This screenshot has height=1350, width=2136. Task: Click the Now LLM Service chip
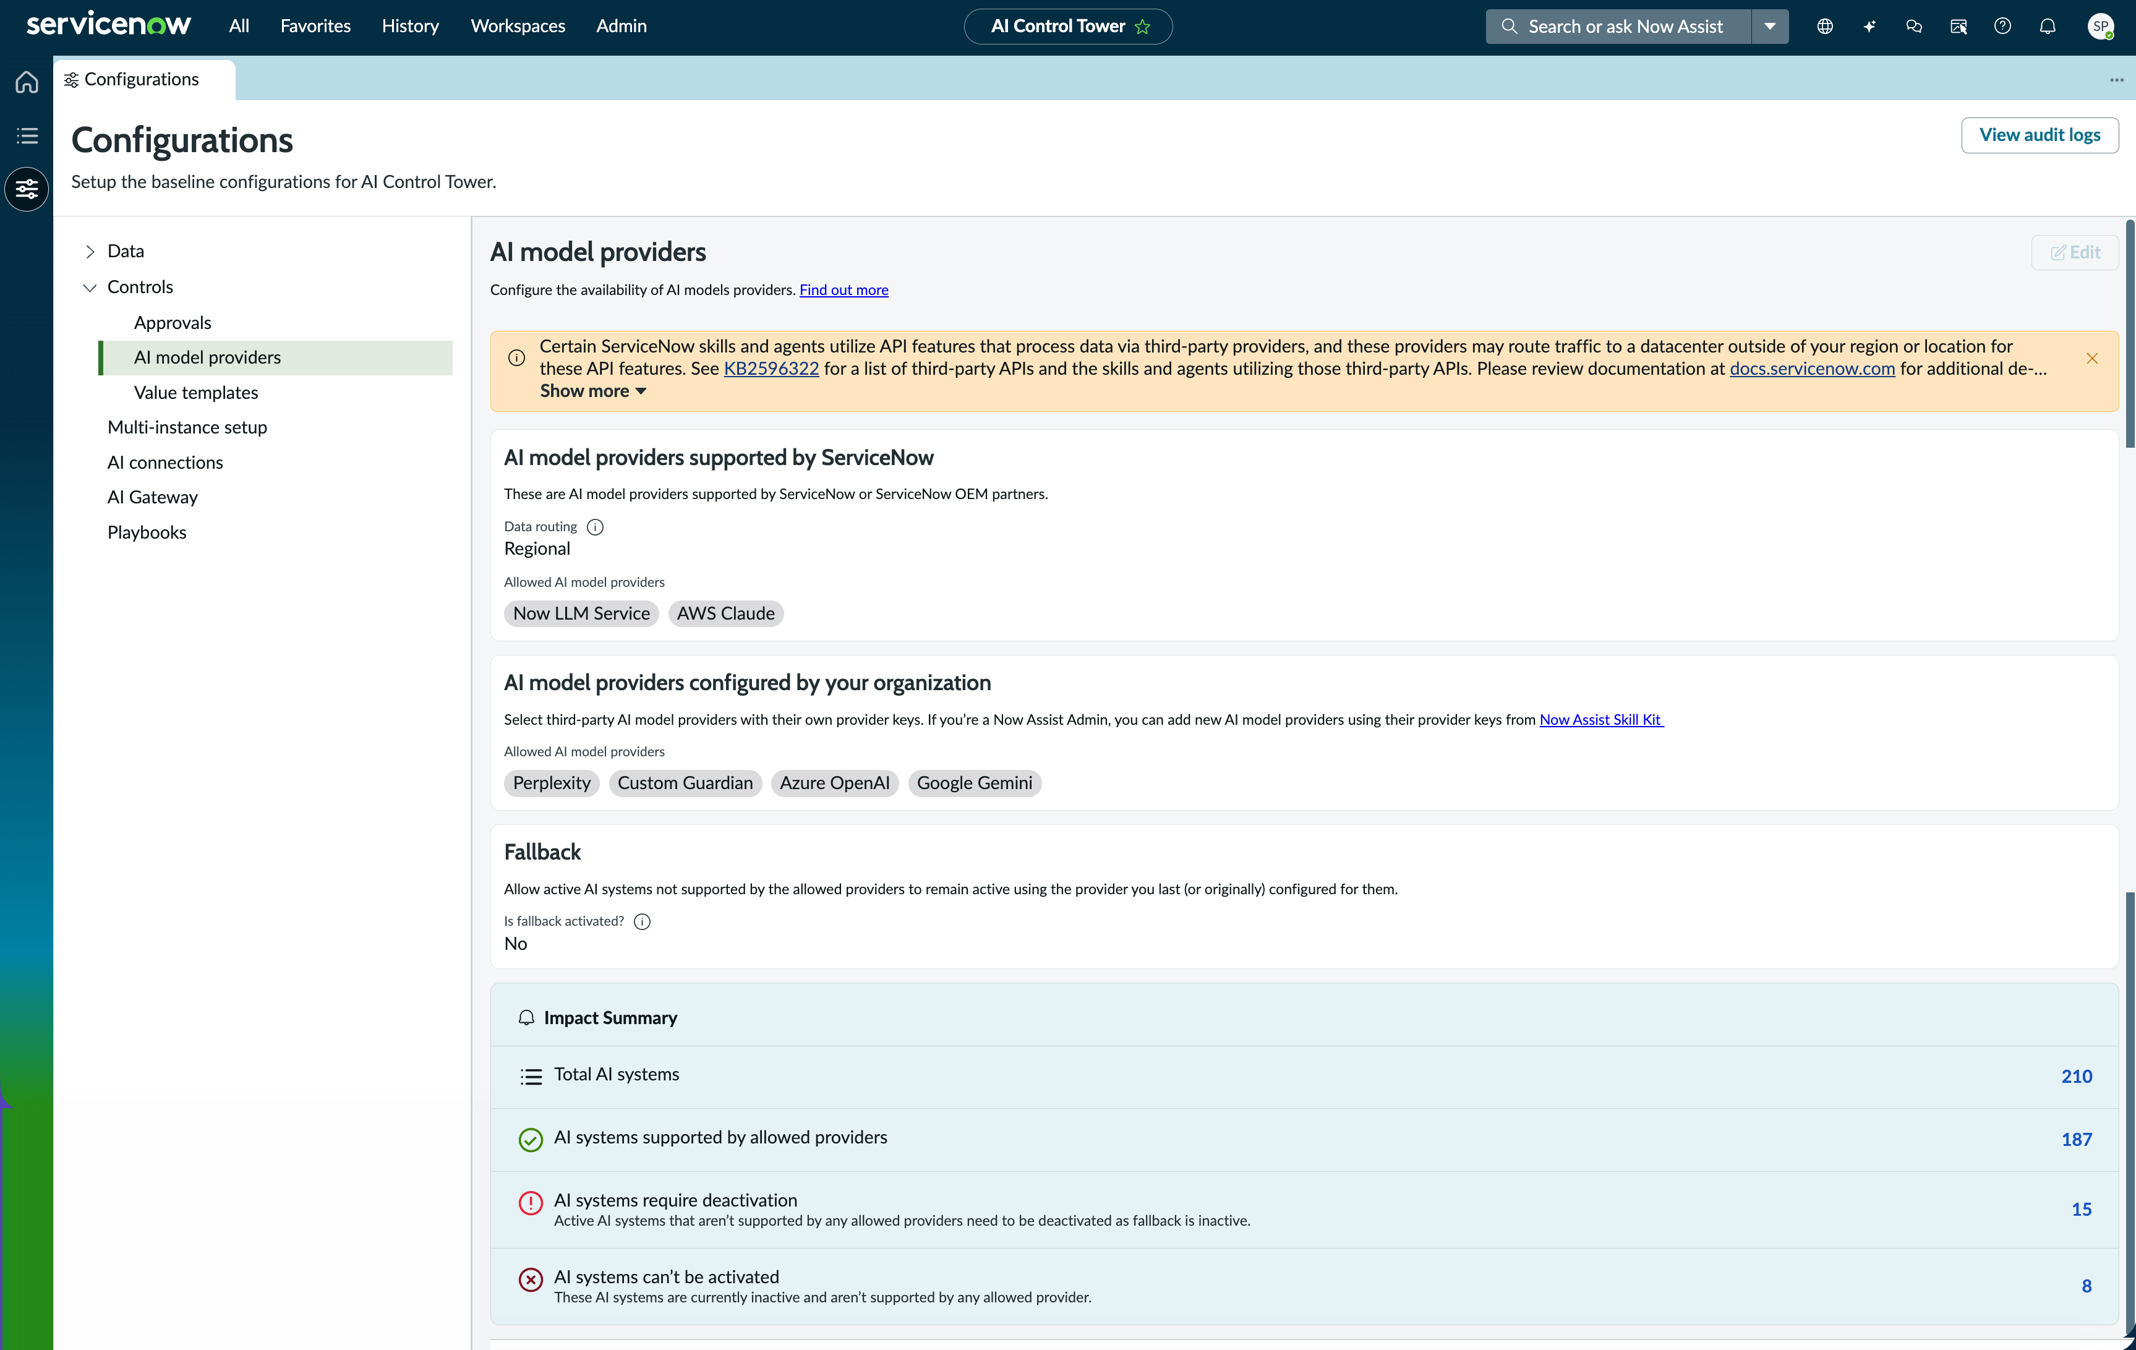(581, 614)
